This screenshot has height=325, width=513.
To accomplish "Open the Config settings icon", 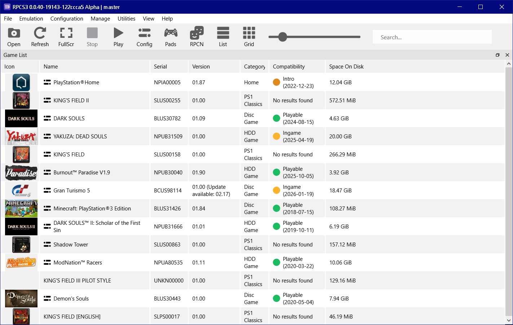I will pos(144,37).
